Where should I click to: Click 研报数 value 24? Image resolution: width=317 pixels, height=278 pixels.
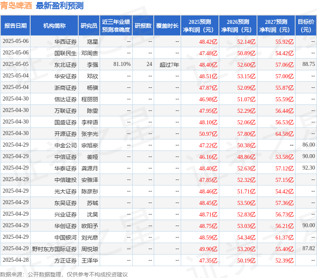pos(149,64)
